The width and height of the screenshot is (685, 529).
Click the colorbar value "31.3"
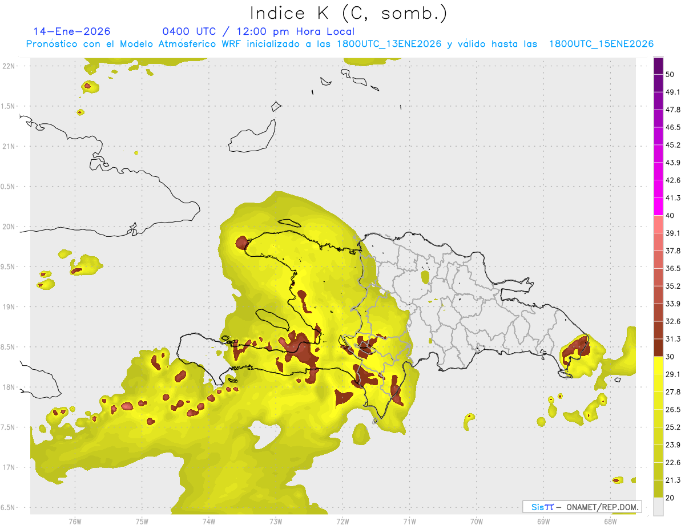point(673,339)
